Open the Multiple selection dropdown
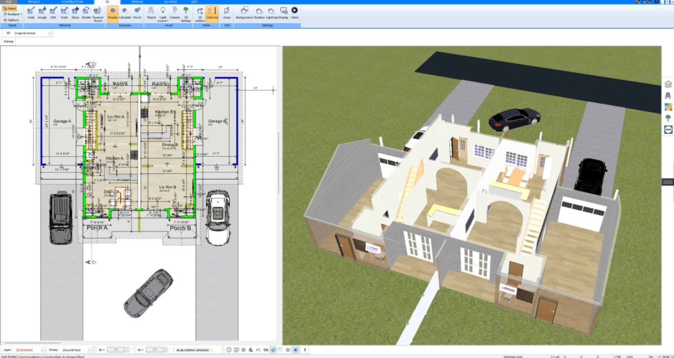 12,14
